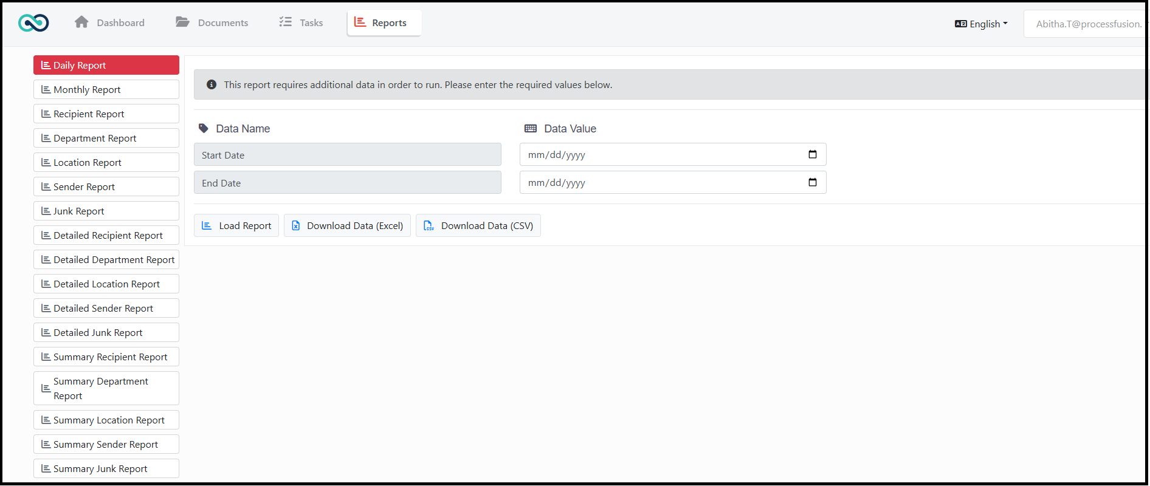1150x486 pixels.
Task: Click the Load Report button
Action: tap(236, 225)
